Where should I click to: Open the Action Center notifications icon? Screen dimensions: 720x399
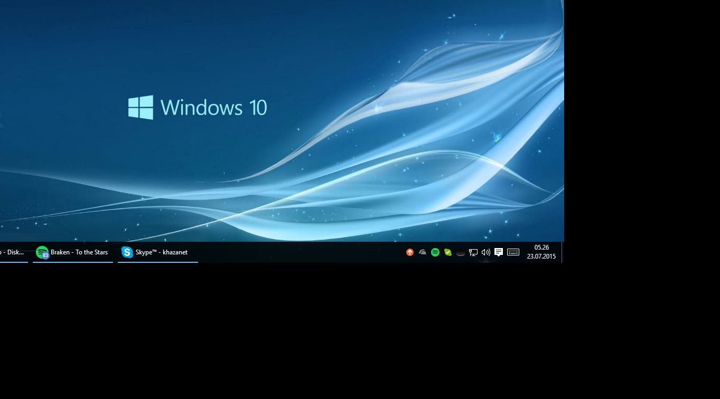coord(499,252)
